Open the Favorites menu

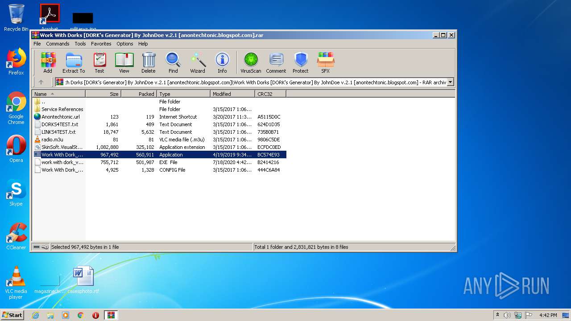(101, 44)
